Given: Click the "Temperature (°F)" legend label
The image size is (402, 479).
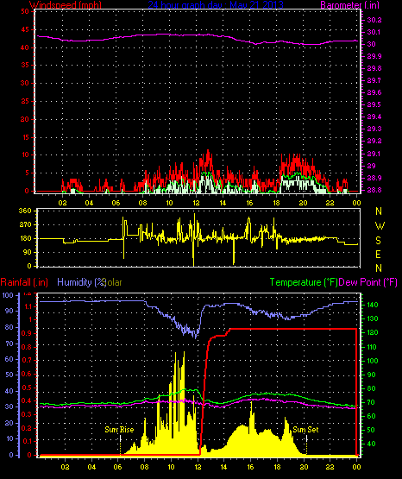Looking at the screenshot, I should (304, 282).
